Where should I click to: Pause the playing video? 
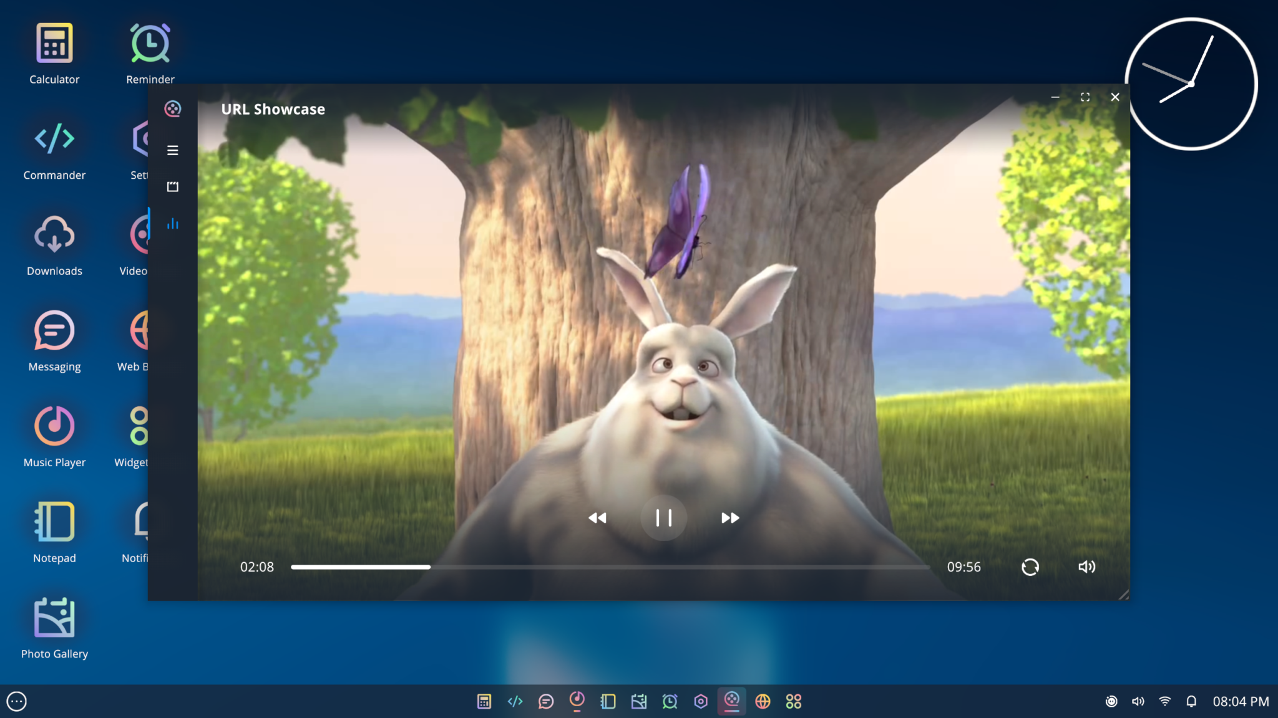coord(664,517)
